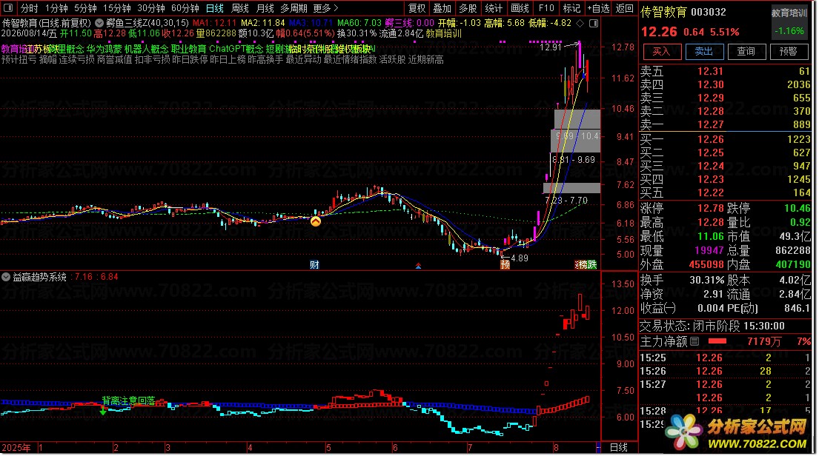Click the 跌 tag at the chart bottom
Image resolution: width=819 pixels, height=456 pixels.
(591, 264)
